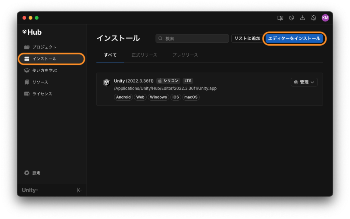Click the Unity Hub logo

tap(32, 32)
